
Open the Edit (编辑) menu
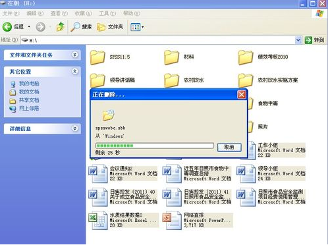(x=35, y=14)
